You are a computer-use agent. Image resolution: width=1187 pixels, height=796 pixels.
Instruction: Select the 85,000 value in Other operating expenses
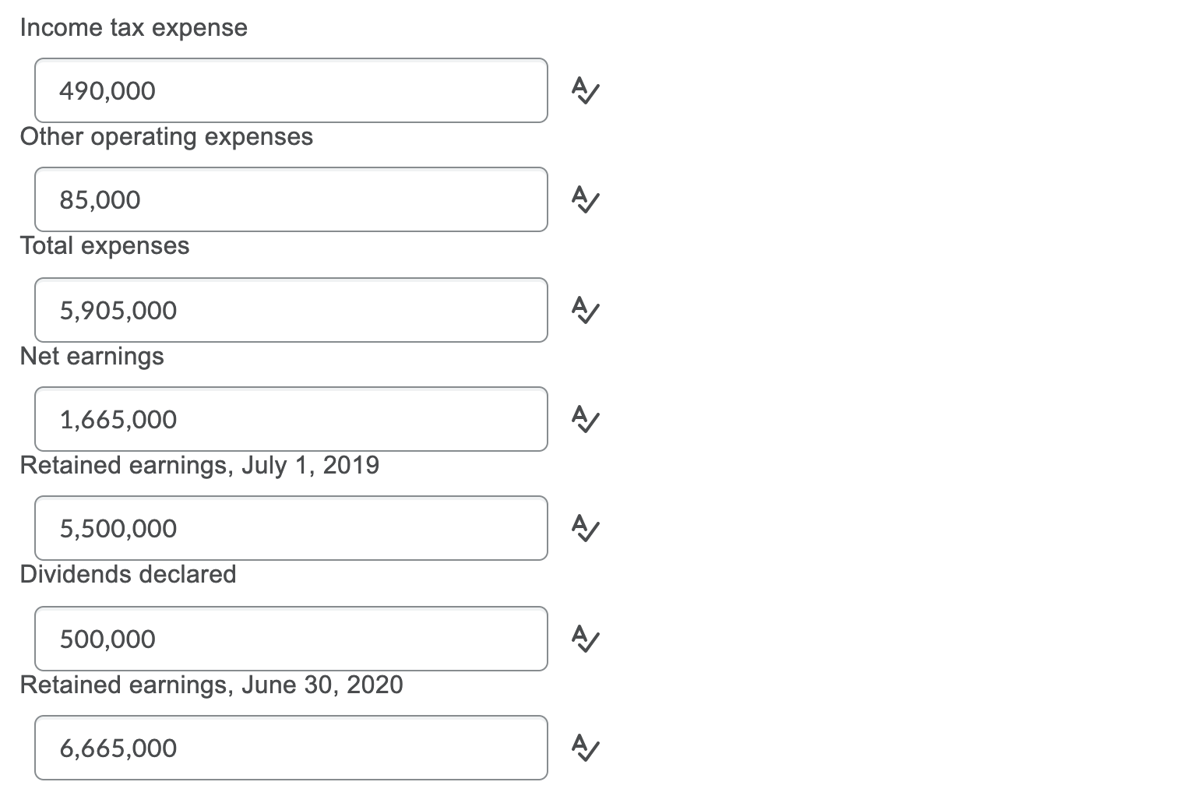point(291,200)
